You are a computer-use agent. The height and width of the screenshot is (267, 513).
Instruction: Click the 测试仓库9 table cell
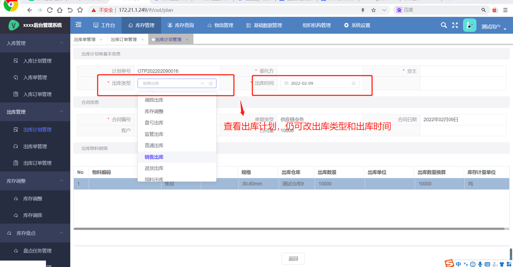[296, 184]
